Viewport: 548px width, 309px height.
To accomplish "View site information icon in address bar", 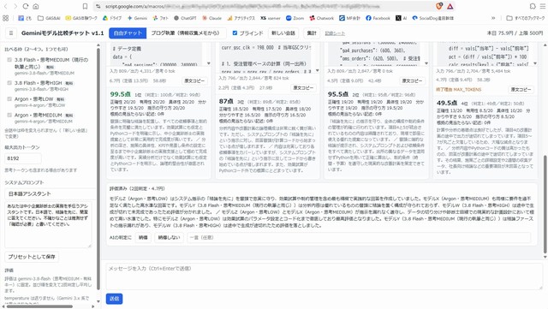I will point(98,6).
